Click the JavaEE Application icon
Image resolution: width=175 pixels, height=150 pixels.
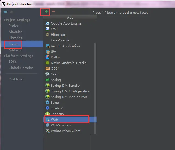(47, 46)
